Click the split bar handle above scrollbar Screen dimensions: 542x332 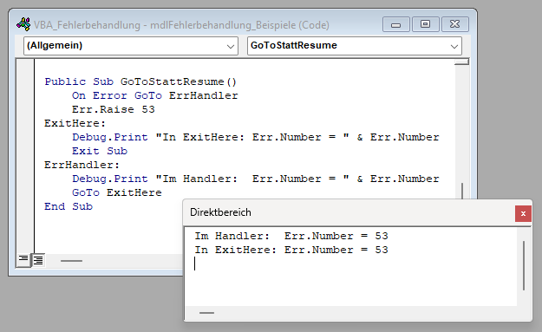[x=462, y=62]
